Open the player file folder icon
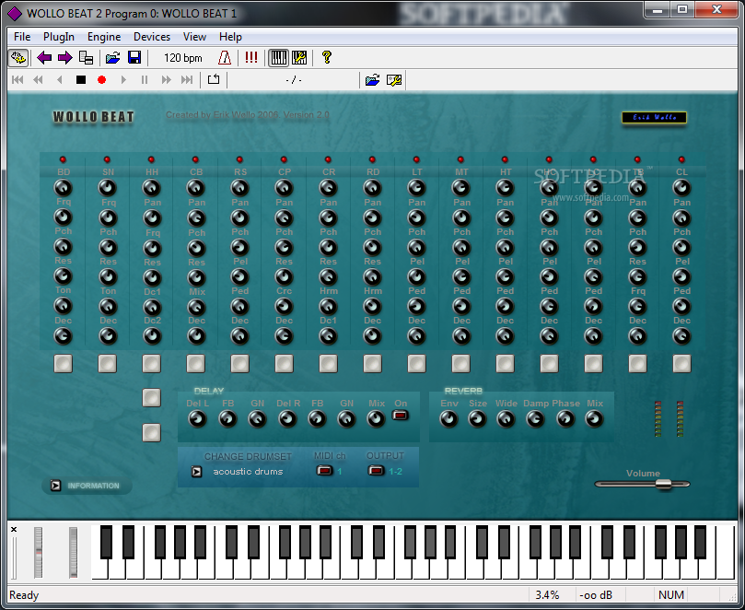This screenshot has width=745, height=610. (372, 80)
